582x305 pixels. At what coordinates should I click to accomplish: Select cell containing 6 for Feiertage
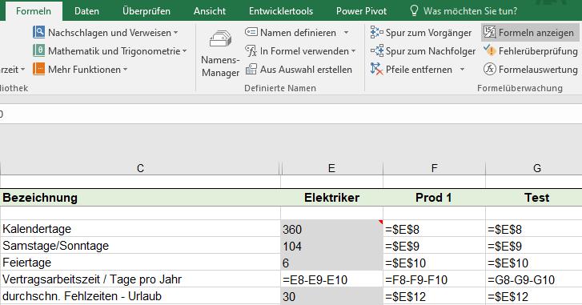click(x=332, y=263)
